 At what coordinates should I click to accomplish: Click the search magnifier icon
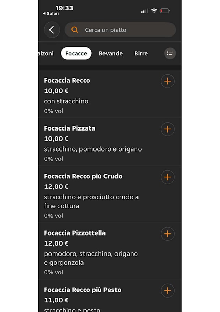(x=75, y=30)
